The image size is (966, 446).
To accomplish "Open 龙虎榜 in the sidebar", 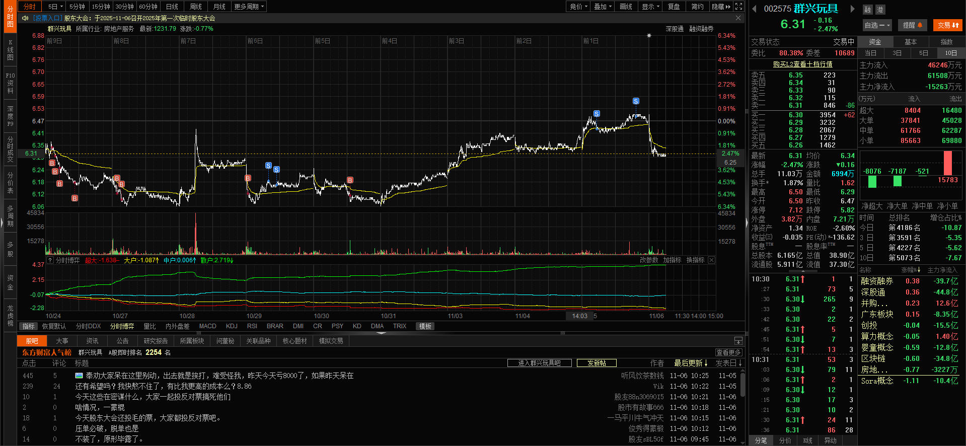I will coord(10,316).
